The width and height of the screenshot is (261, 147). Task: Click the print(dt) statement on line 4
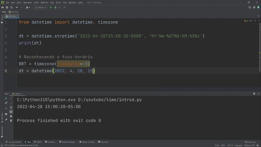click(30, 43)
